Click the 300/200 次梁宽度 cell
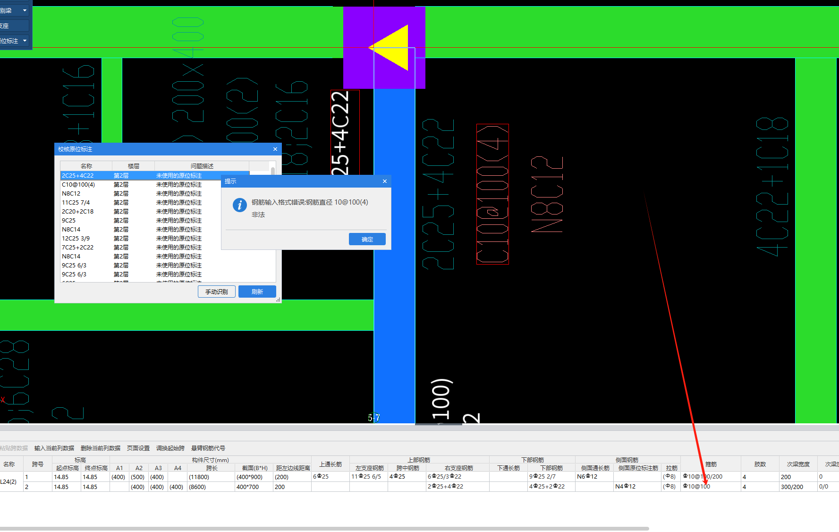Screen dimensions: 839x532 pos(798,487)
